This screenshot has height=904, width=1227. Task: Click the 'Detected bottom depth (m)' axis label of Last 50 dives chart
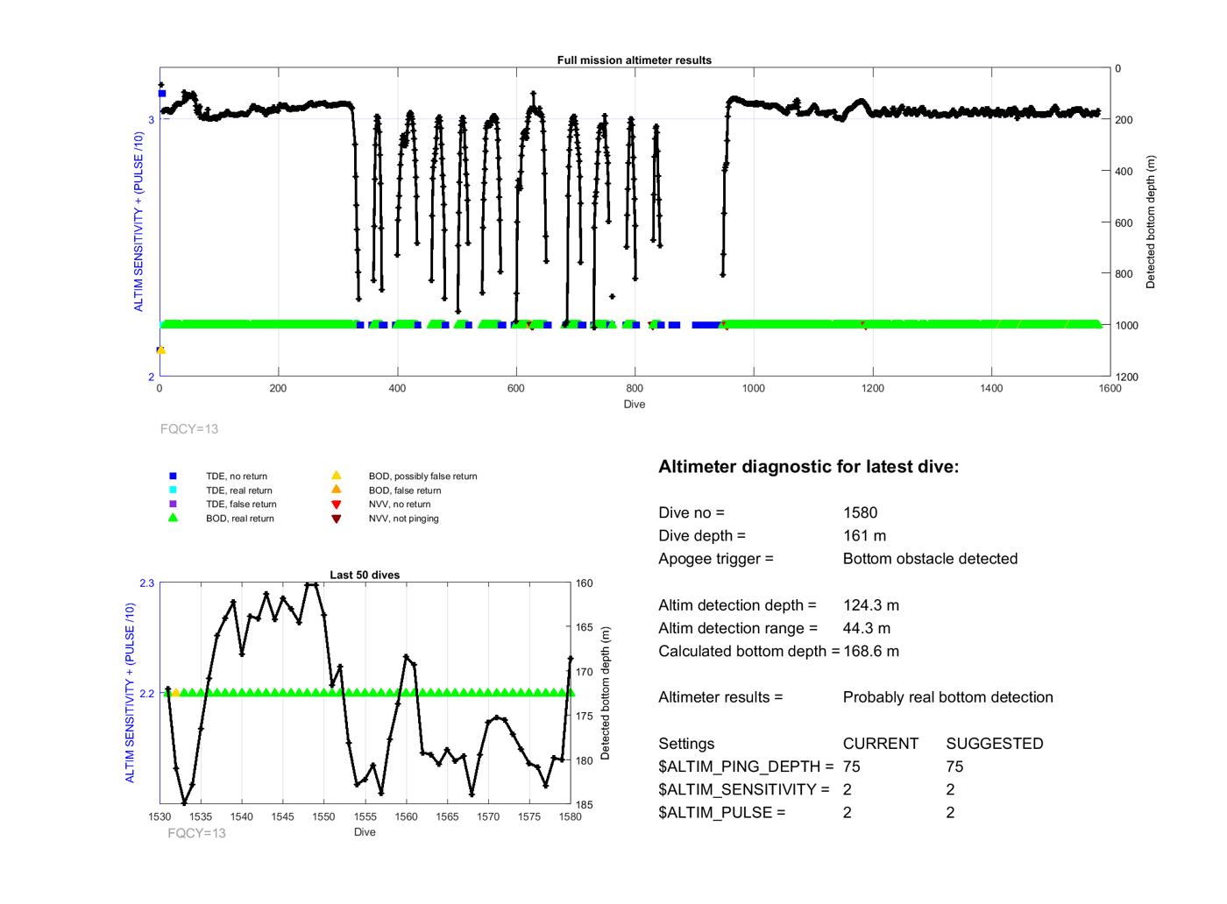[x=605, y=693]
